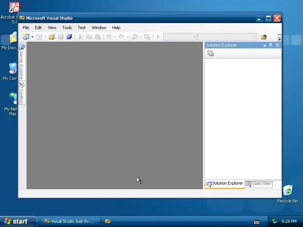Screen dimensions: 303x227
Task: Click the Redo arrow icon
Action: (x=121, y=37)
